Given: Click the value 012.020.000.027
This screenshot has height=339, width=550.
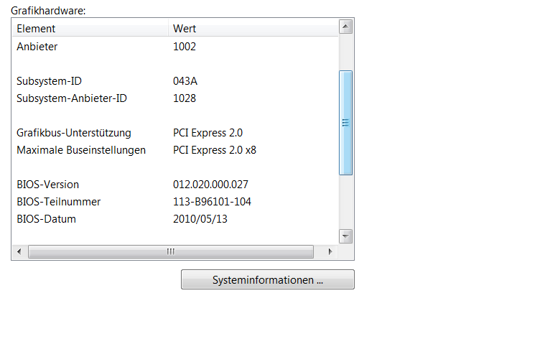Looking at the screenshot, I should [211, 185].
